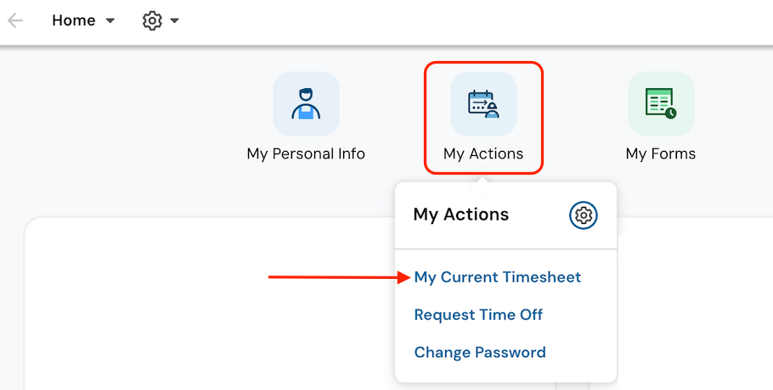Click the My Personal Info label

306,153
